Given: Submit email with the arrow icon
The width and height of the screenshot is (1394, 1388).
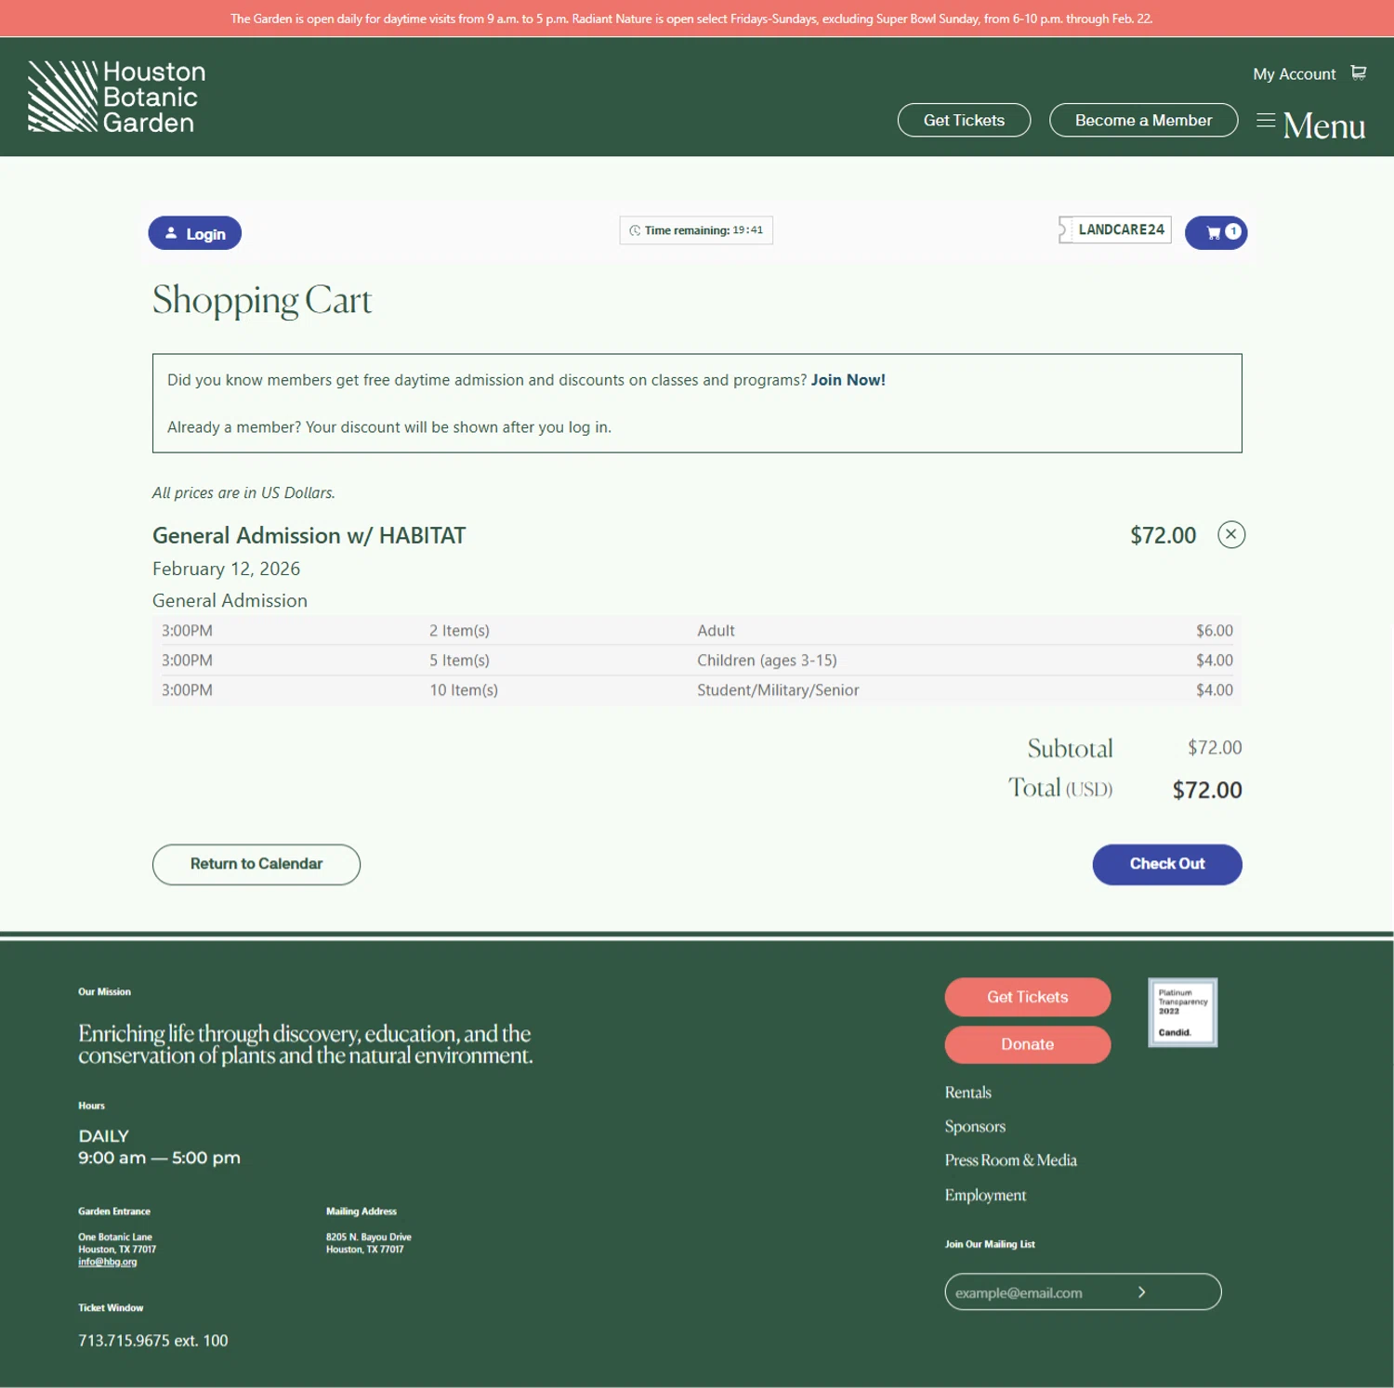Looking at the screenshot, I should tap(1142, 1292).
